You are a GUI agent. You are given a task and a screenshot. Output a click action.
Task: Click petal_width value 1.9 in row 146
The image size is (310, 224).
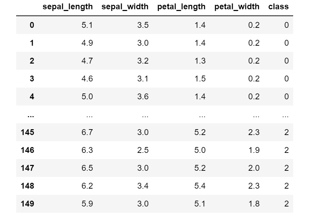(254, 150)
